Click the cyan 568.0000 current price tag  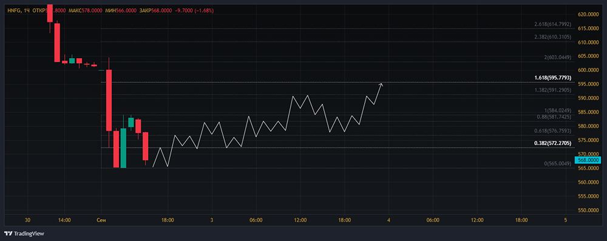tap(588, 160)
